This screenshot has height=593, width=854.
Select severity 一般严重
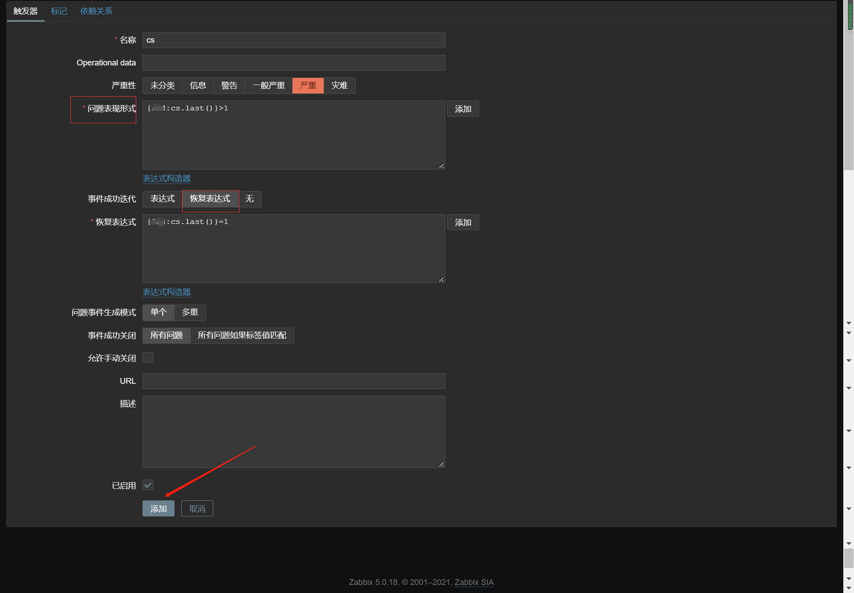pos(268,85)
